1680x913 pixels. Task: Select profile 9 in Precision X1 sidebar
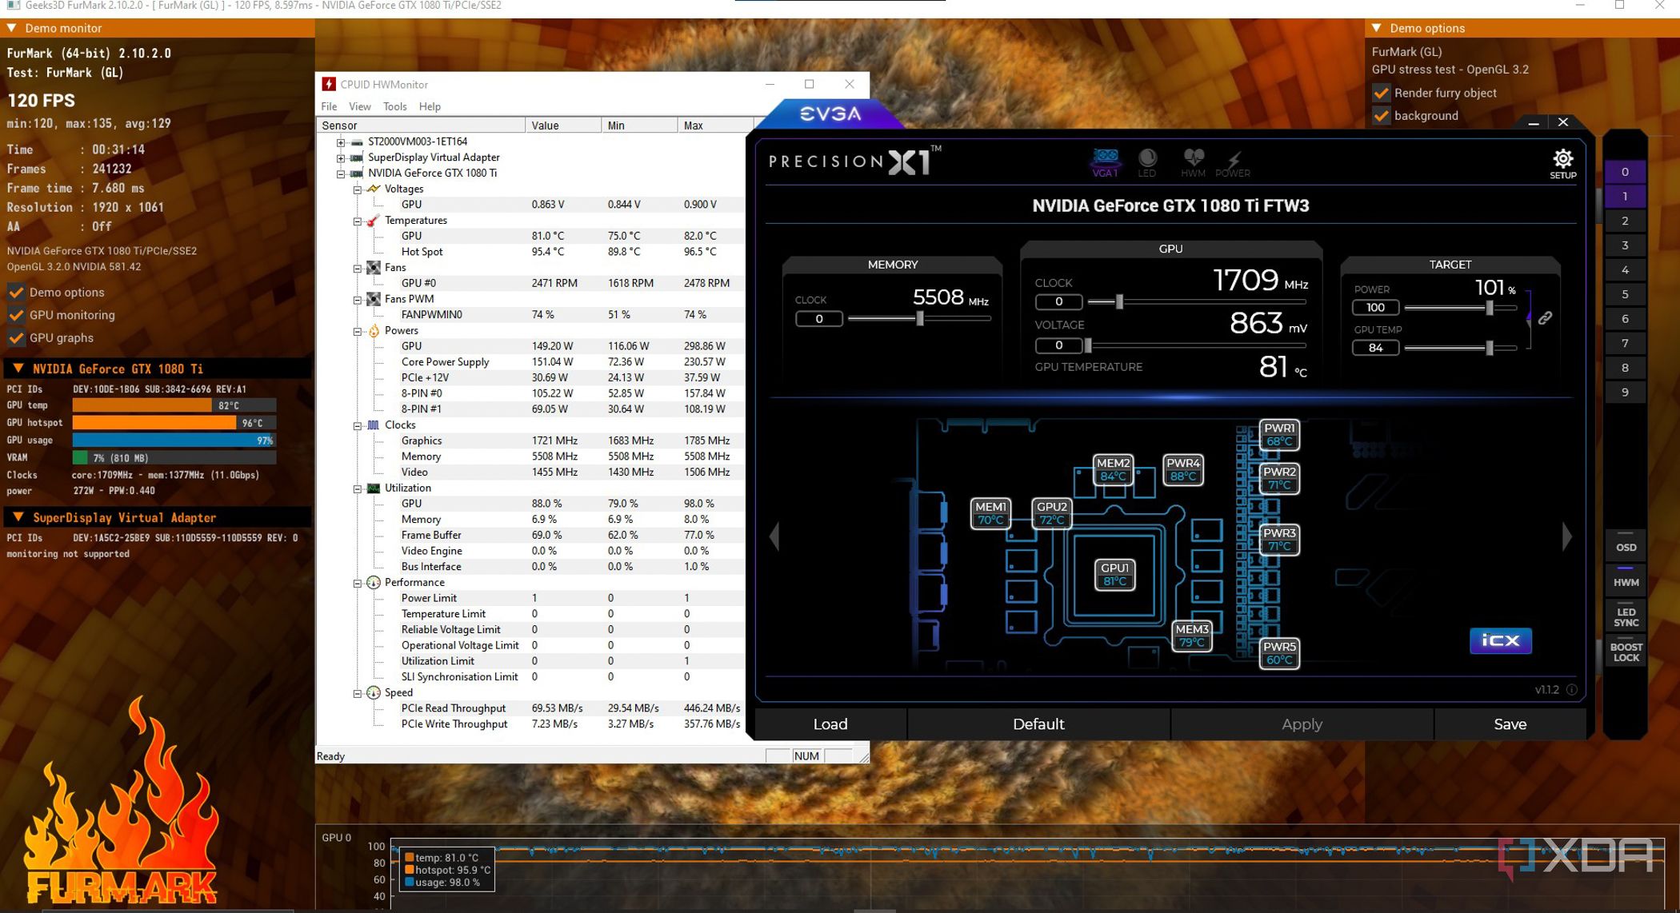(1625, 393)
